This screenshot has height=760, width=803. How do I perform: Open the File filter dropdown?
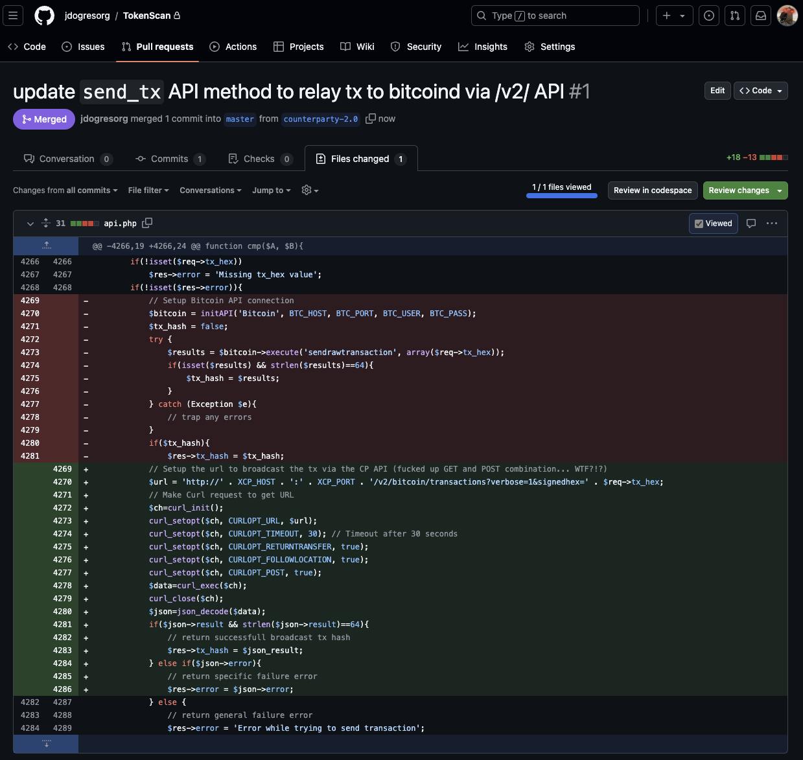click(148, 190)
